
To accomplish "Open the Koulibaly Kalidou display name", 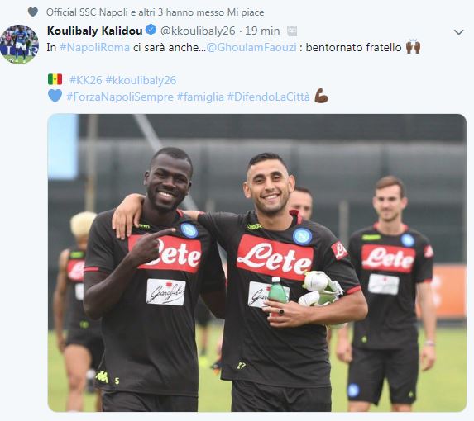I will tap(94, 31).
